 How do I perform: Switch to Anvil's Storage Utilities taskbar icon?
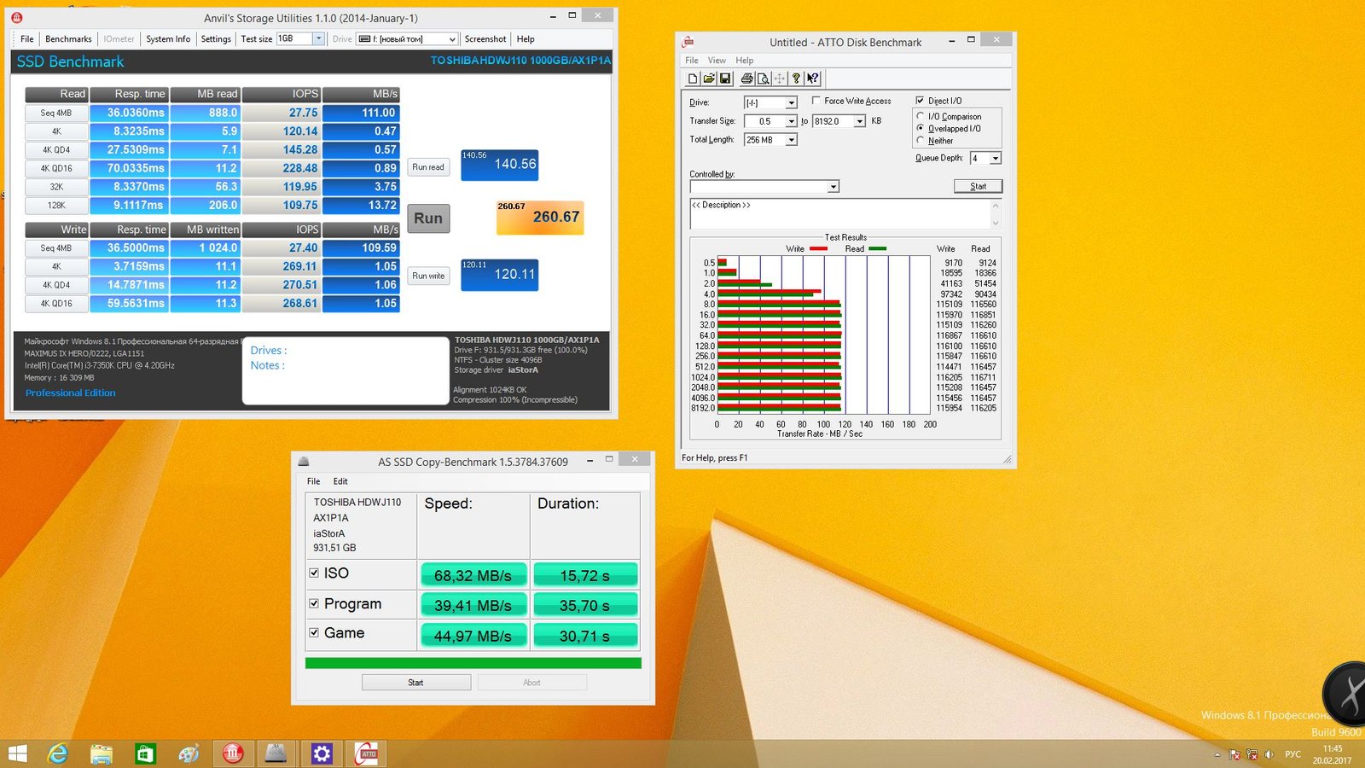click(233, 753)
